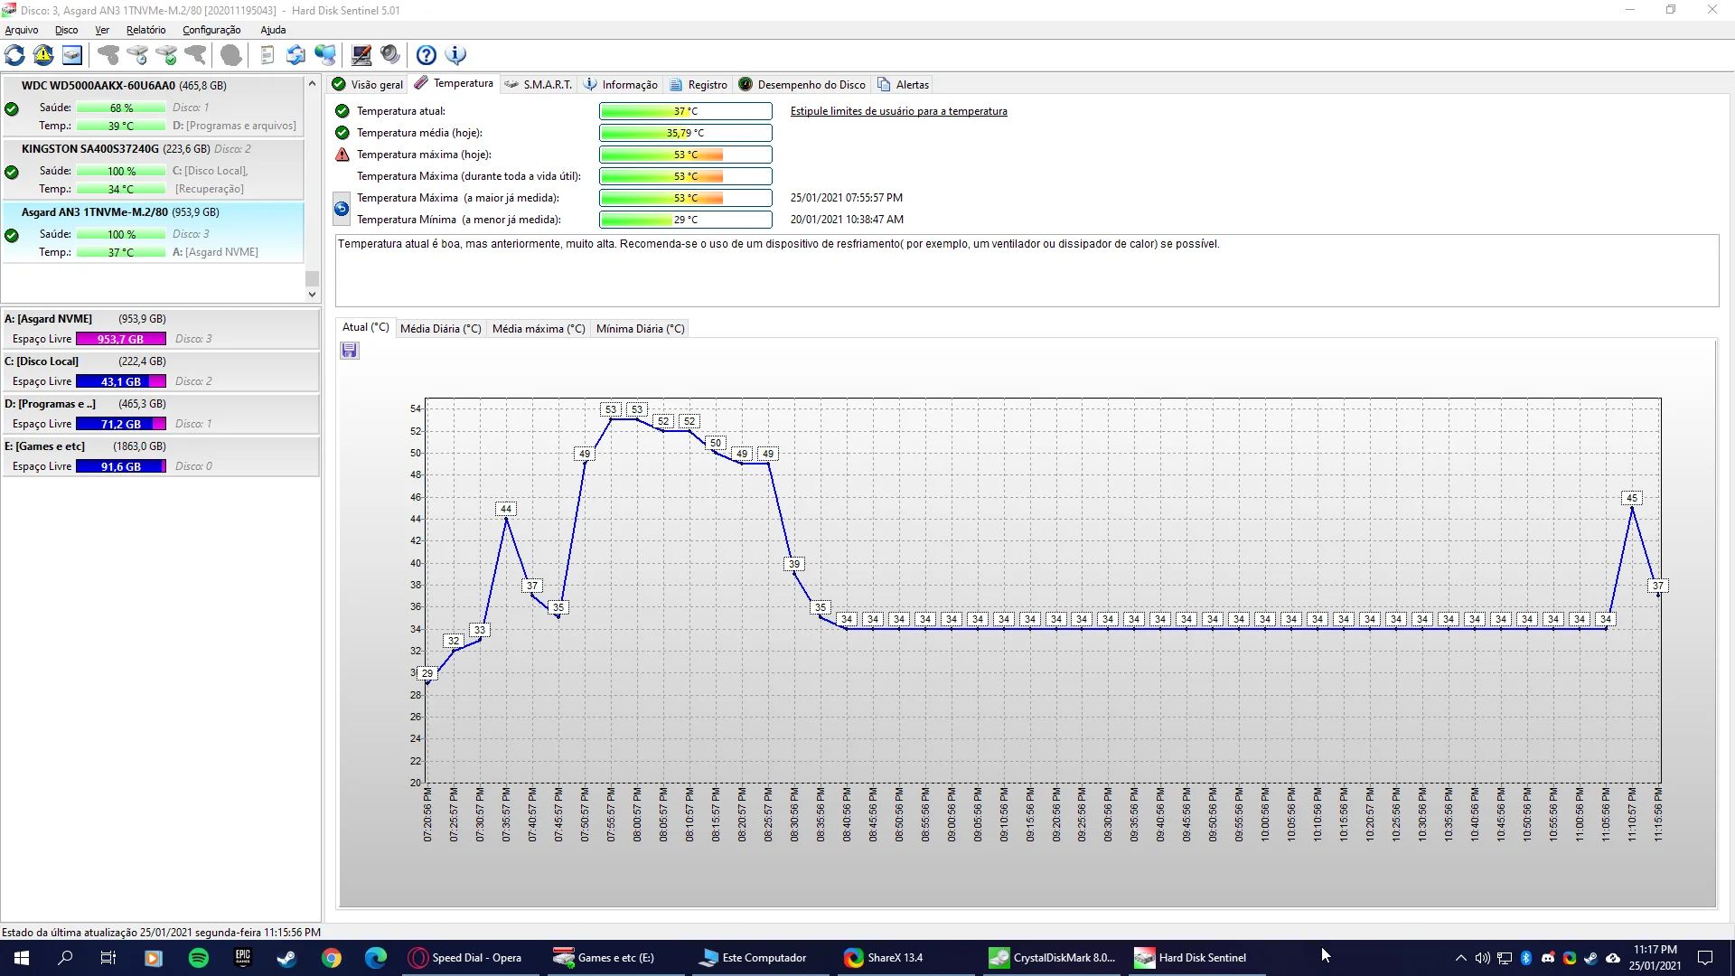Viewport: 1735px width, 976px height.
Task: Select the Média Diária (°C) chart tab
Action: [x=440, y=329]
